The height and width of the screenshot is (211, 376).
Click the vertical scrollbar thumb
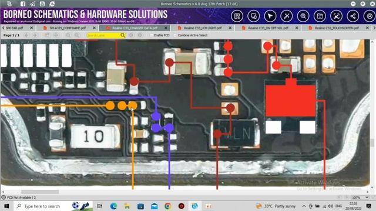(x=372, y=143)
